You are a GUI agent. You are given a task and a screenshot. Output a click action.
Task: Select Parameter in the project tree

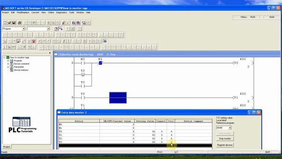point(19,67)
